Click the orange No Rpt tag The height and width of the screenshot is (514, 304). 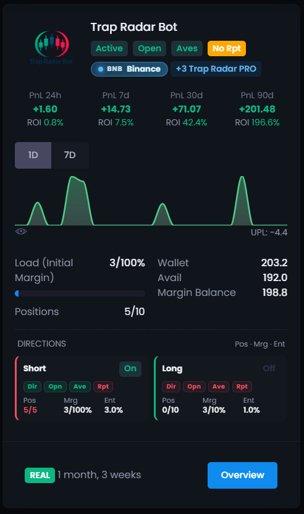coord(227,49)
